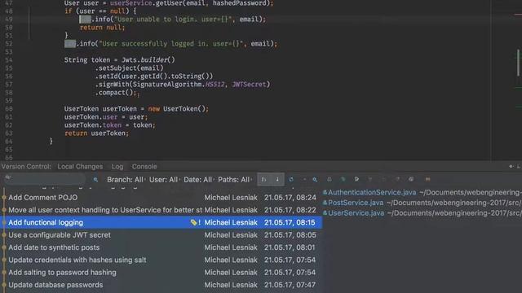The height and width of the screenshot is (293, 522).
Task: Select the 'Update database passwords' commit
Action: pyautogui.click(x=161, y=285)
